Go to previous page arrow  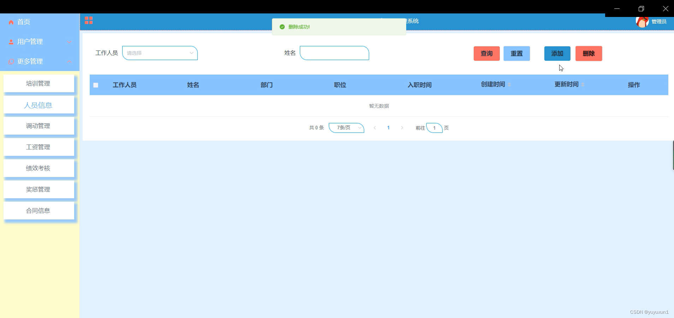(375, 128)
